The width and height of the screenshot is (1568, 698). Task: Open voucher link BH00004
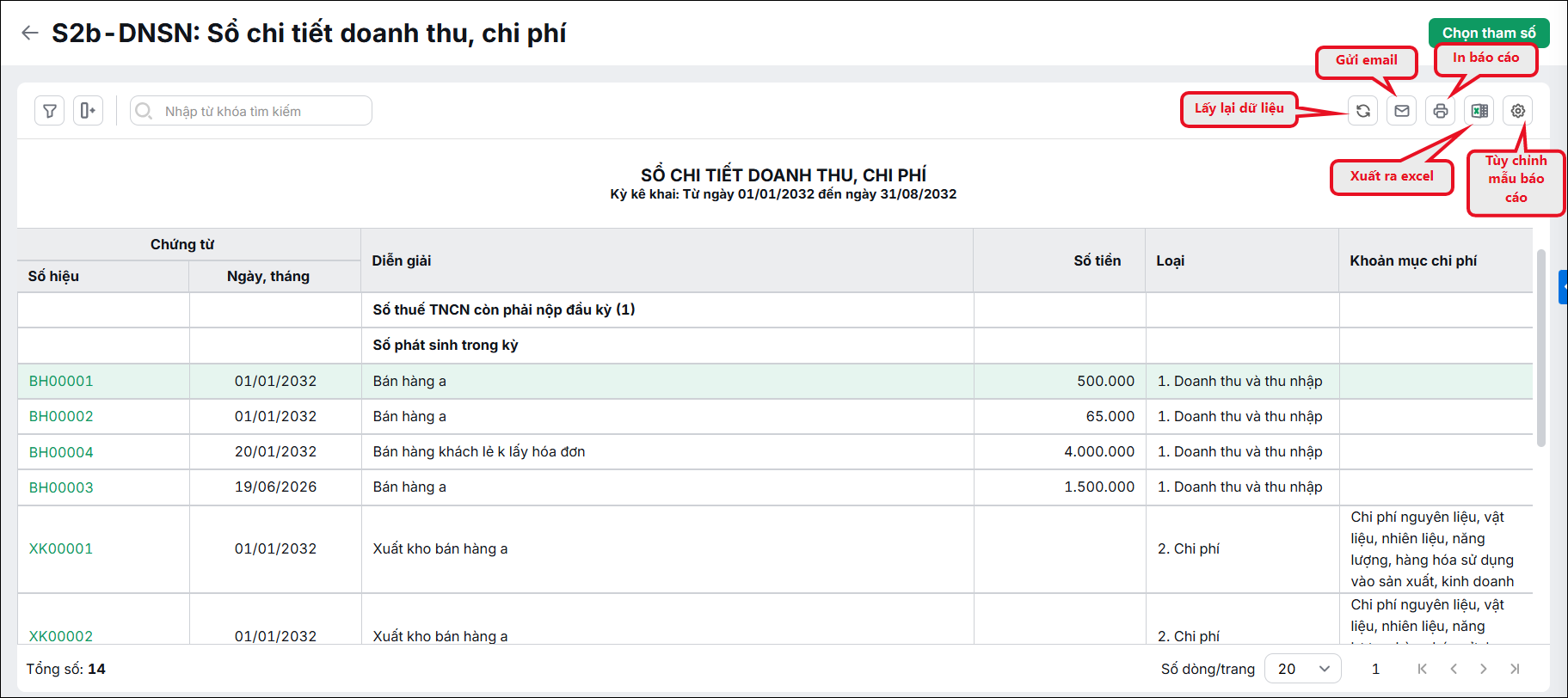pyautogui.click(x=61, y=452)
